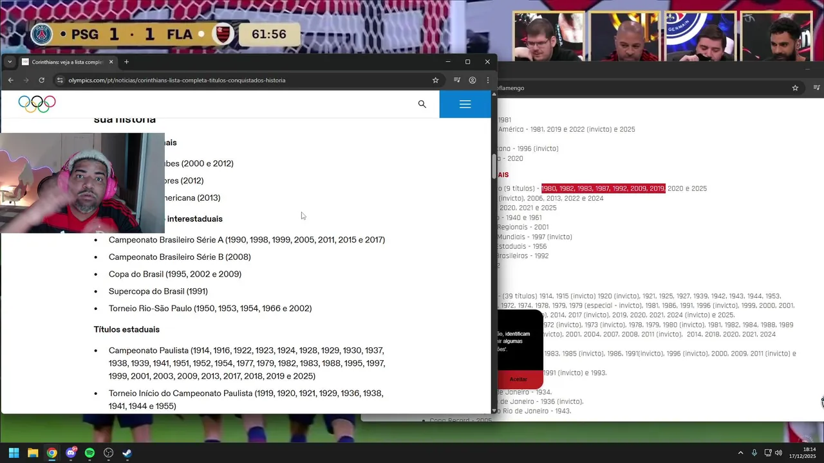Open the Olympics site search
The image size is (824, 463).
click(422, 104)
